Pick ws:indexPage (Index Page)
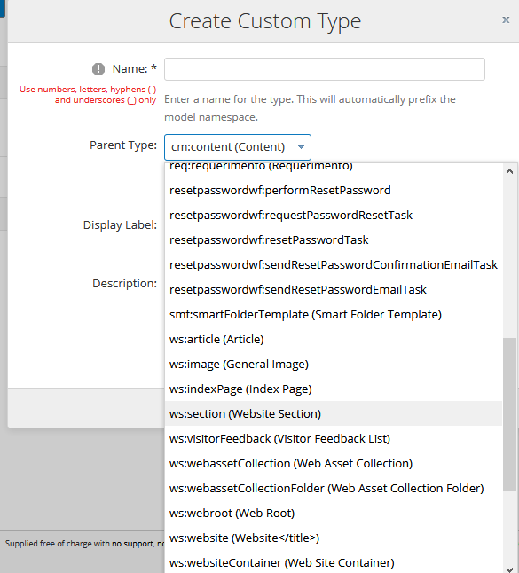 333,389
